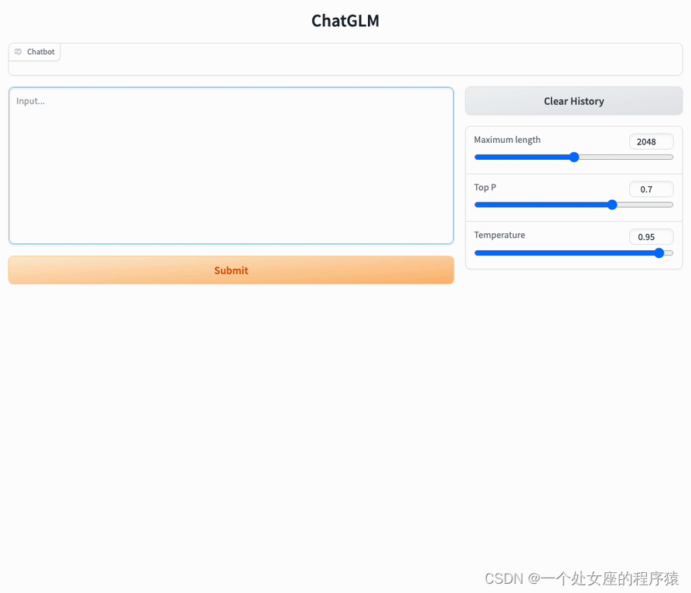
Task: Click the ChatGLM page heading
Action: [x=345, y=21]
